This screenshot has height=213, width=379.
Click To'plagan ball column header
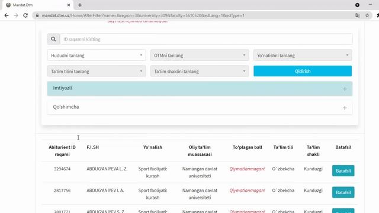tap(248, 147)
